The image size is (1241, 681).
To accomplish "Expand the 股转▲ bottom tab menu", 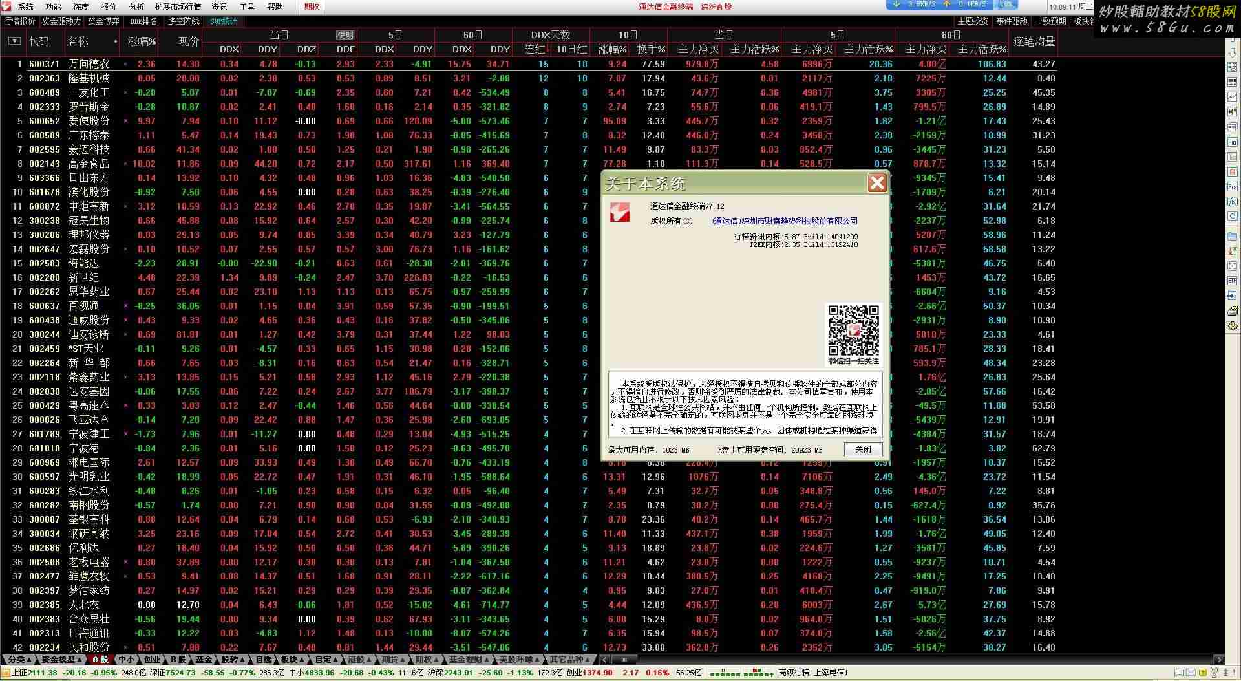I will (232, 660).
